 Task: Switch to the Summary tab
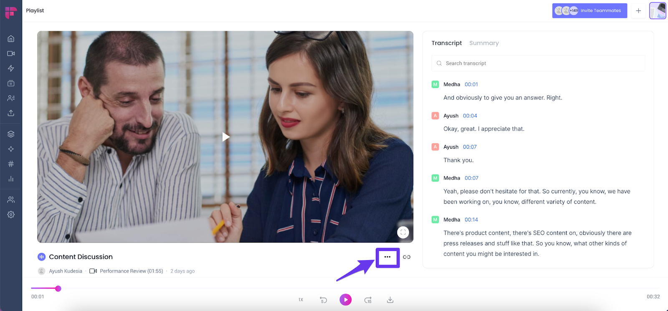point(484,43)
